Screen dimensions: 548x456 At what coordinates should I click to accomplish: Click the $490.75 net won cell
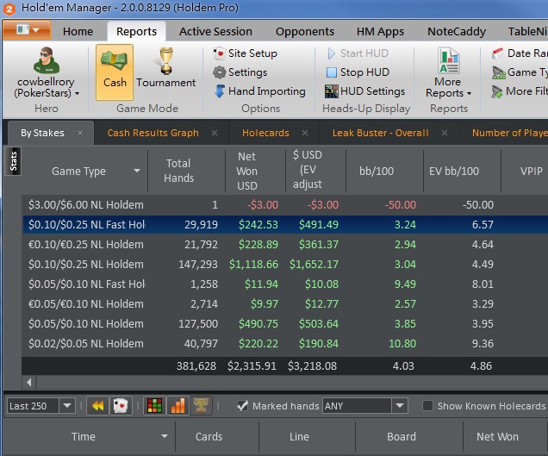pyautogui.click(x=258, y=324)
